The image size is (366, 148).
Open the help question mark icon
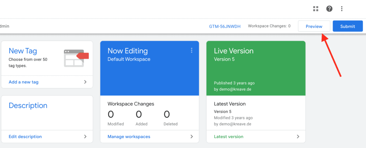click(329, 9)
